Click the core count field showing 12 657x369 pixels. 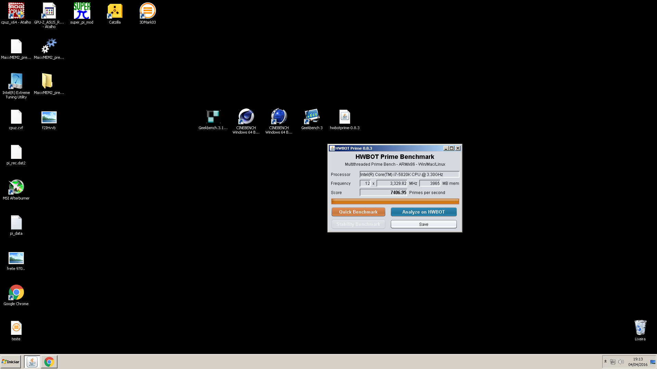click(365, 183)
